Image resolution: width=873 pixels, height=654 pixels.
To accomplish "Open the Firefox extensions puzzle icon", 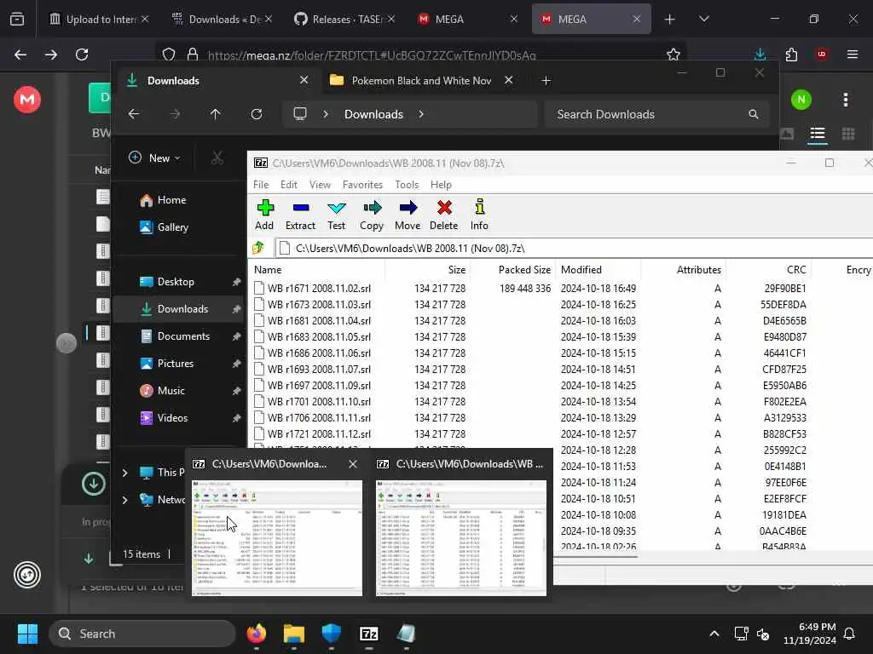I will tap(791, 54).
